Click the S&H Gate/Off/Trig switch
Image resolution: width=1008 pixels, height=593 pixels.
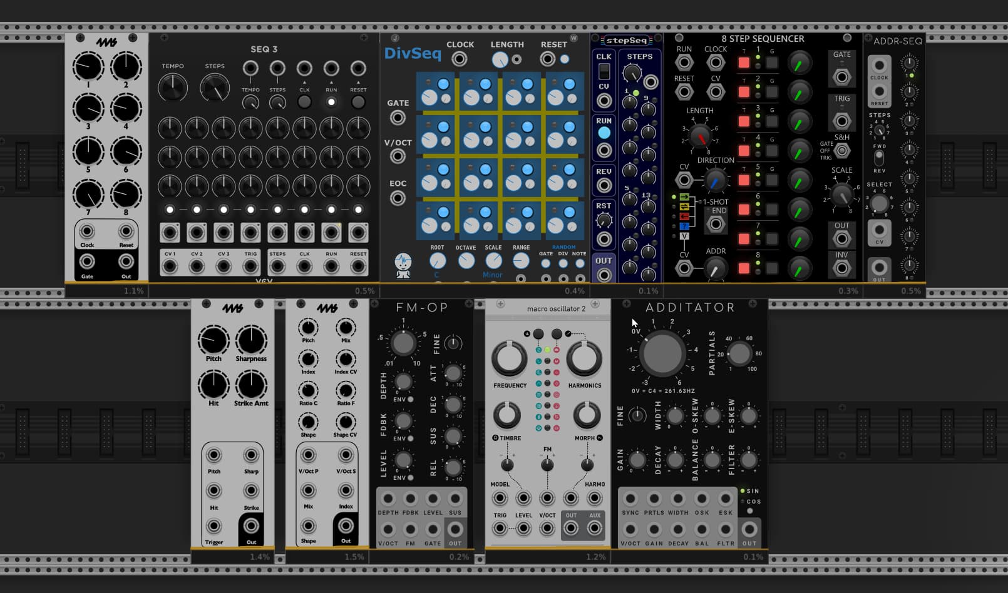tap(842, 151)
